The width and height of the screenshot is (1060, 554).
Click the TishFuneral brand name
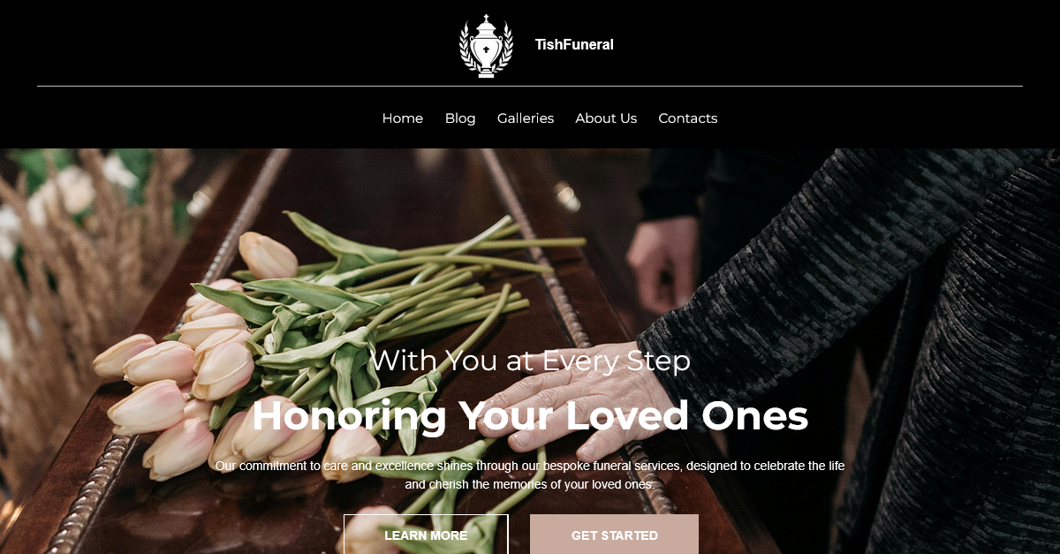574,44
